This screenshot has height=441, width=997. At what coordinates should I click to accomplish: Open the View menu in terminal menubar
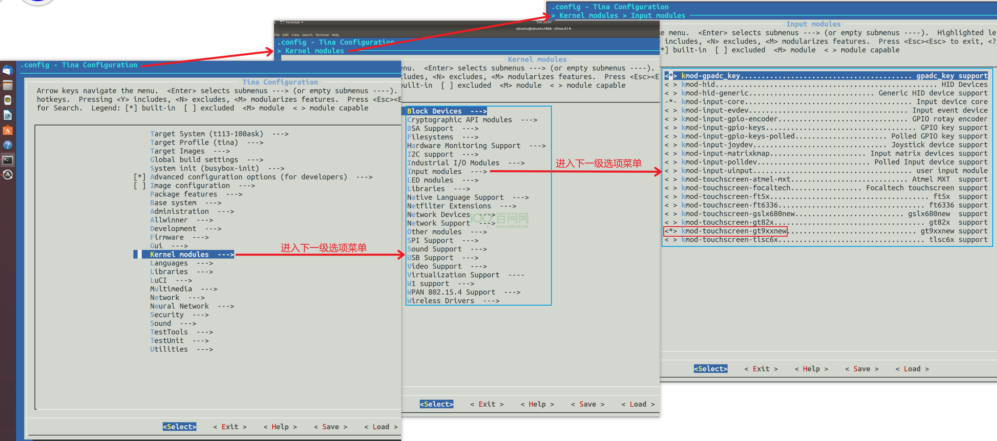295,35
